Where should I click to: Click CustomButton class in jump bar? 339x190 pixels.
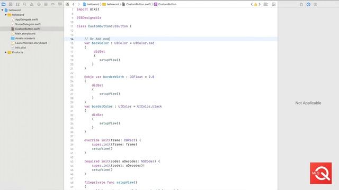165,4
